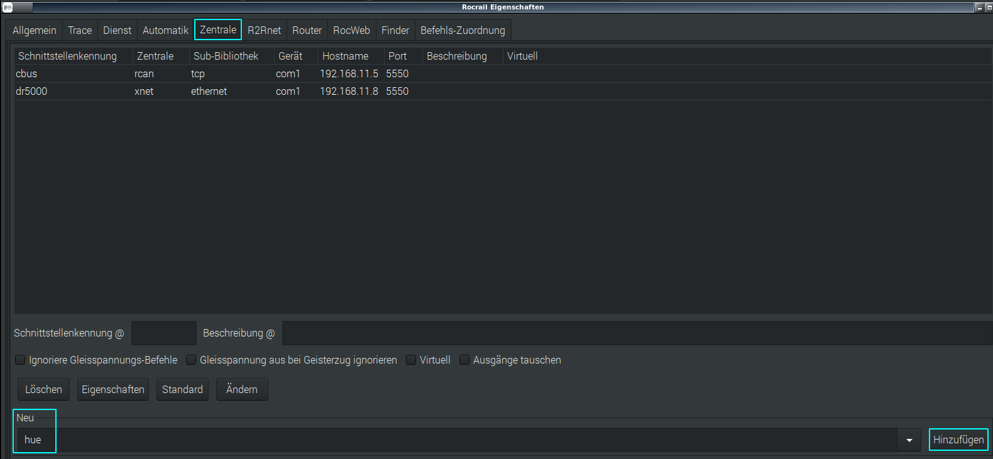
Task: Click the Ändern button
Action: [242, 389]
